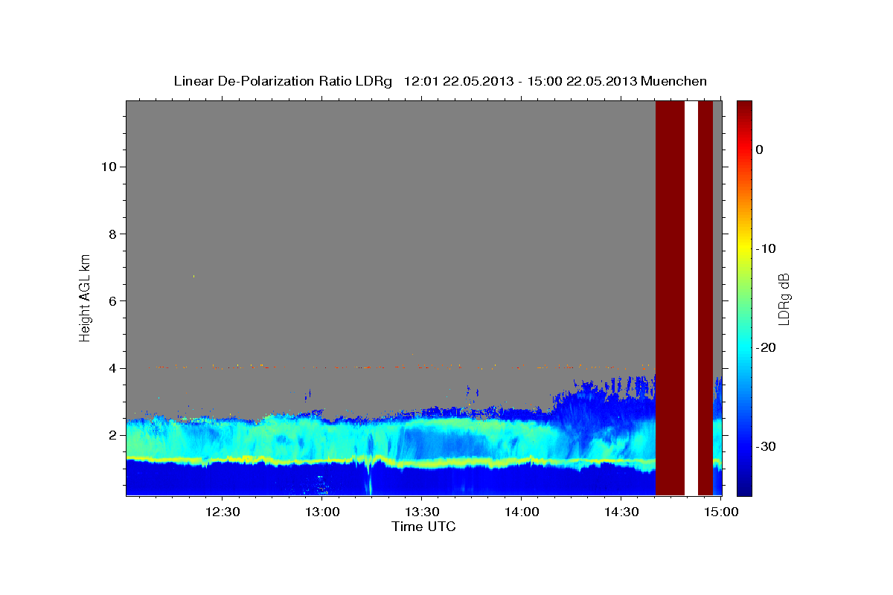Click the 'Time UTC' axis label
Viewport: 893px width, 595px height.
point(423,527)
